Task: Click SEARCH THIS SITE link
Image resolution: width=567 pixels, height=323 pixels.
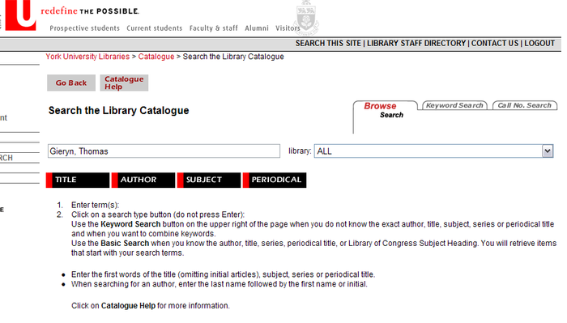Action: coord(328,44)
